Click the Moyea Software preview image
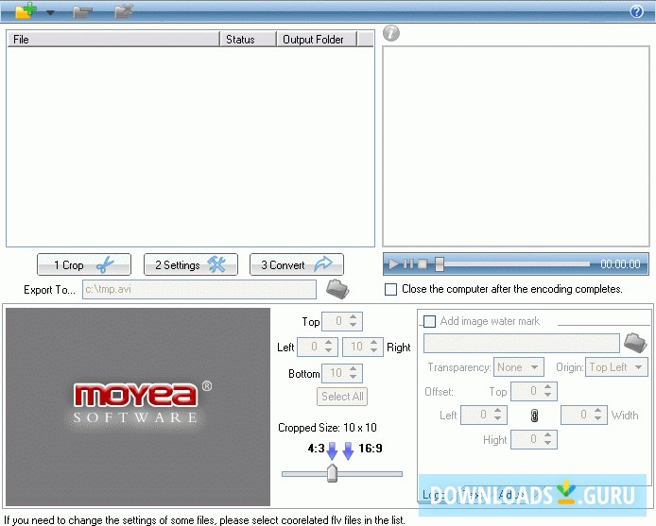This screenshot has width=656, height=526. tap(138, 407)
